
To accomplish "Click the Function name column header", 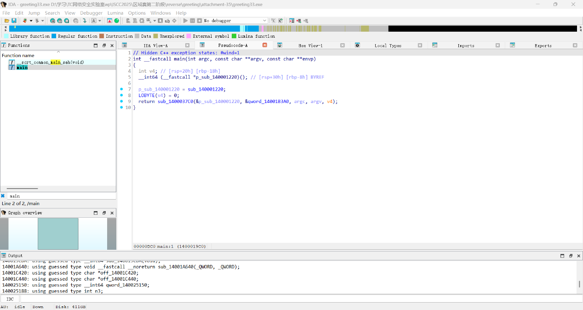I will [58, 56].
